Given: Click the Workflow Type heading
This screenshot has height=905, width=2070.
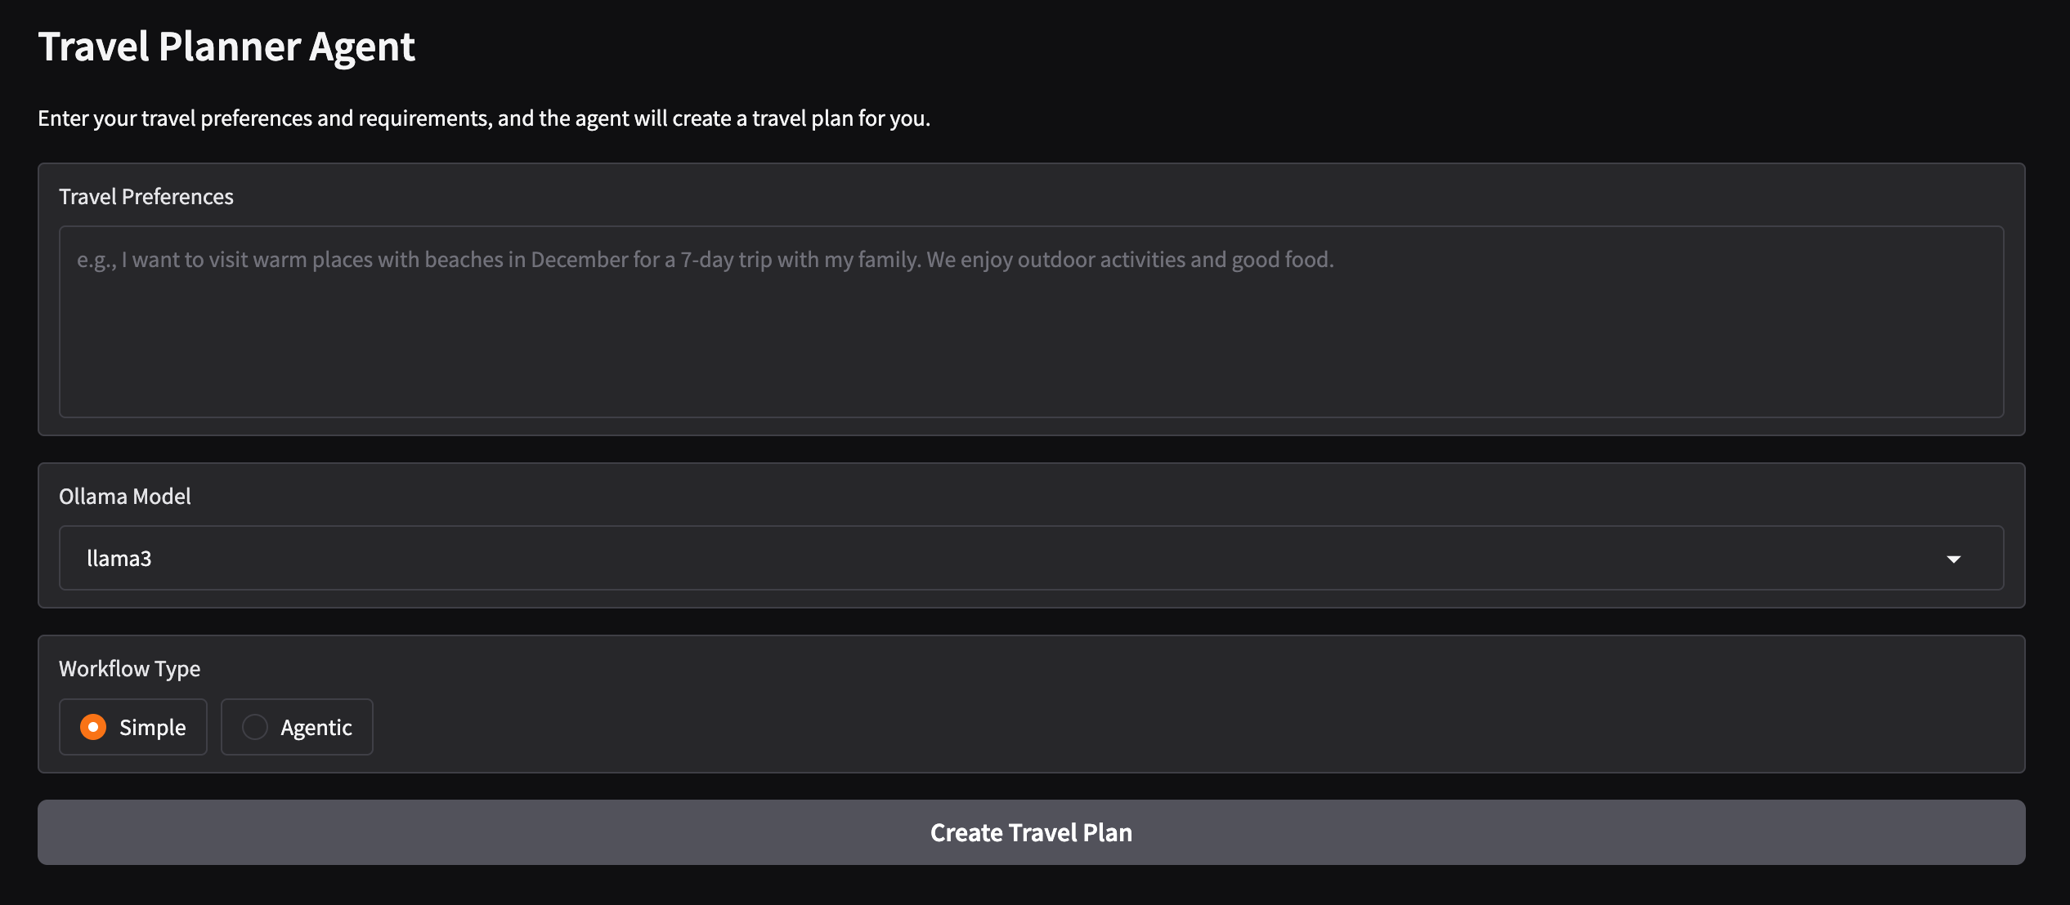Looking at the screenshot, I should 129,668.
